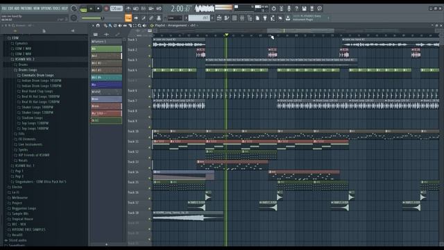Select the teal pattern in the picker
The image size is (444, 250).
[106, 77]
